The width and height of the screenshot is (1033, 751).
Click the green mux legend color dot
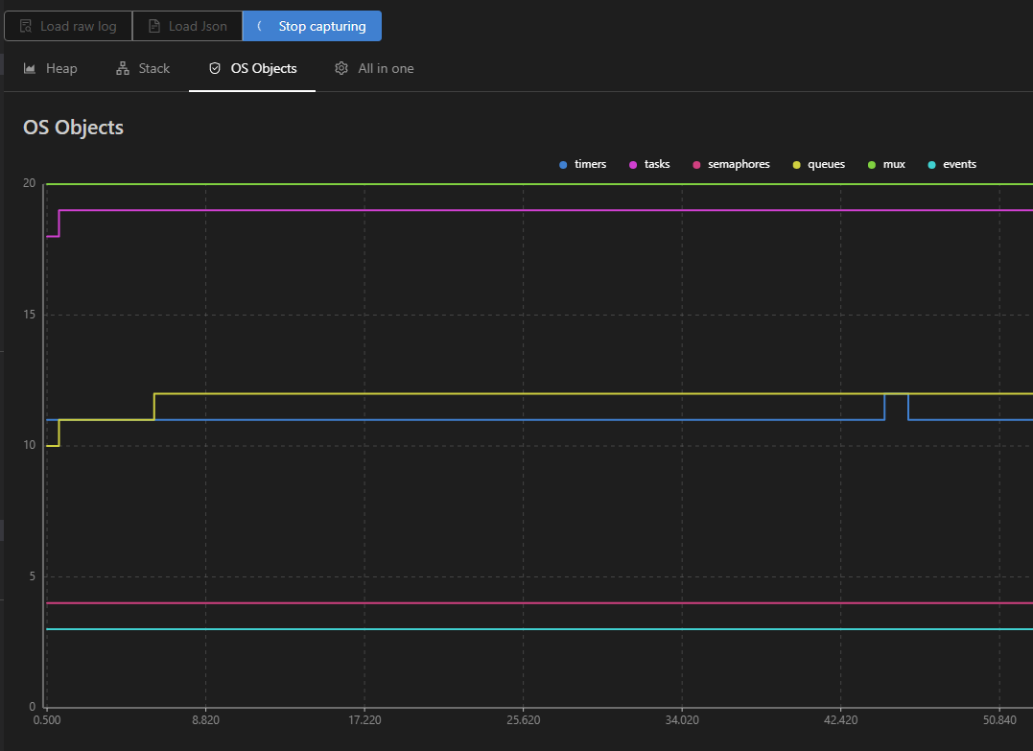pyautogui.click(x=872, y=165)
